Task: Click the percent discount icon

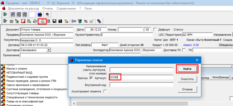Action: (x=86, y=21)
